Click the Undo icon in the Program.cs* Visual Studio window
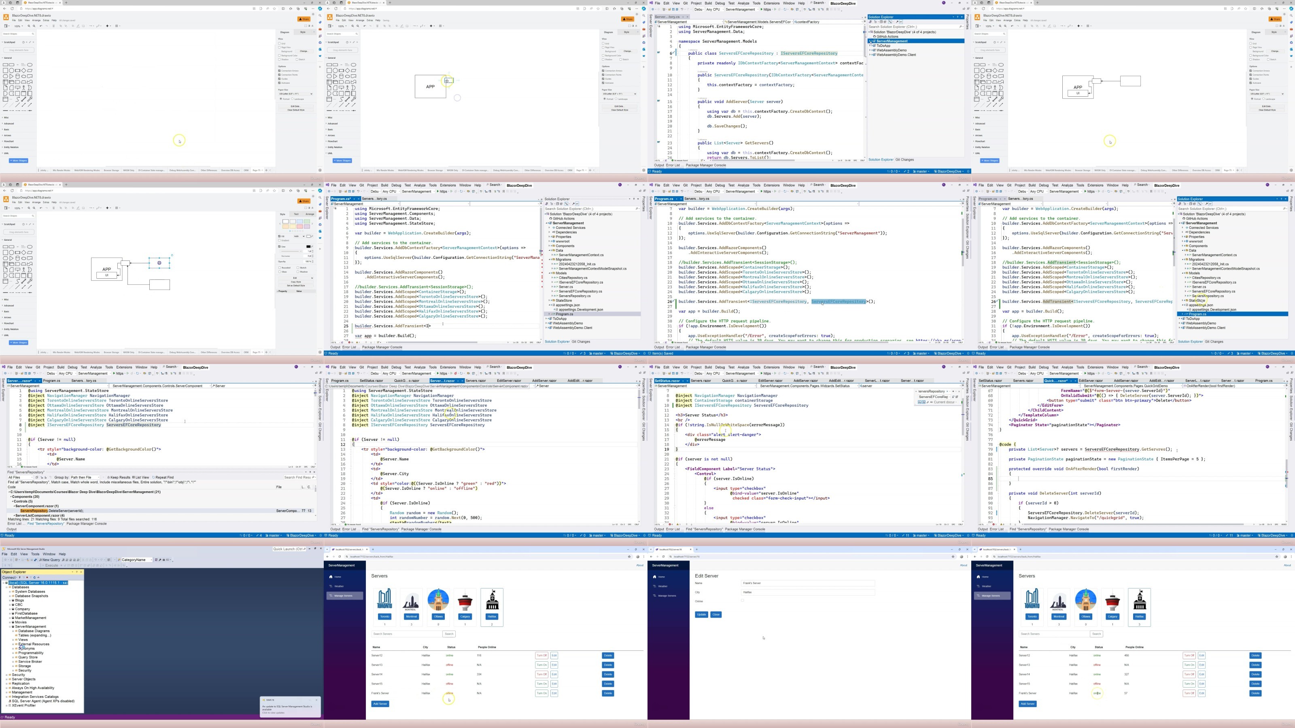Image resolution: width=1295 pixels, height=728 pixels. point(359,191)
